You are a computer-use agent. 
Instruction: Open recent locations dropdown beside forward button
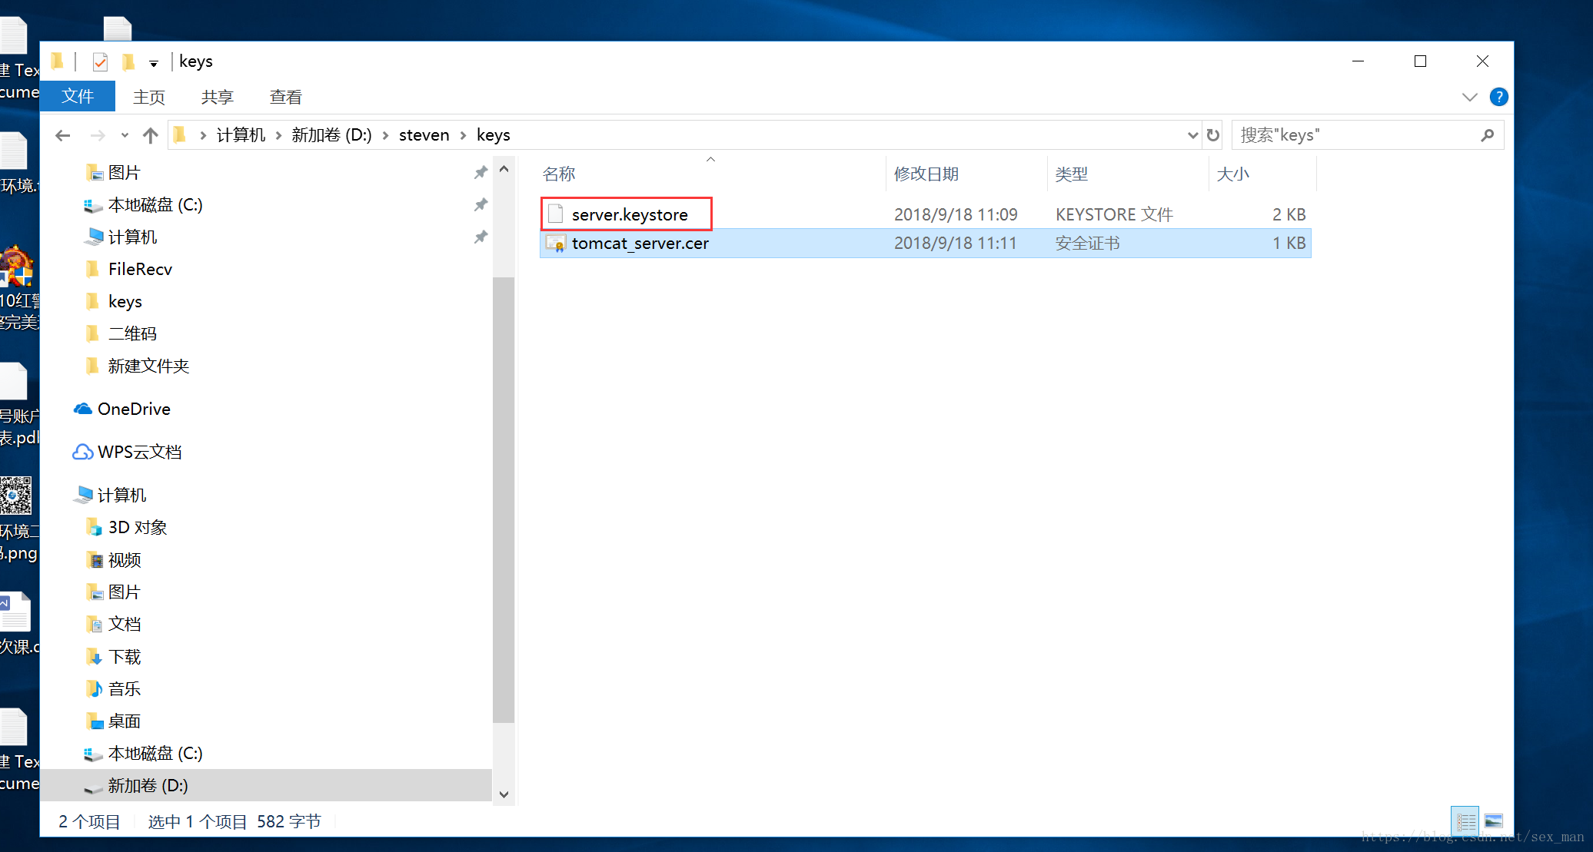click(125, 134)
